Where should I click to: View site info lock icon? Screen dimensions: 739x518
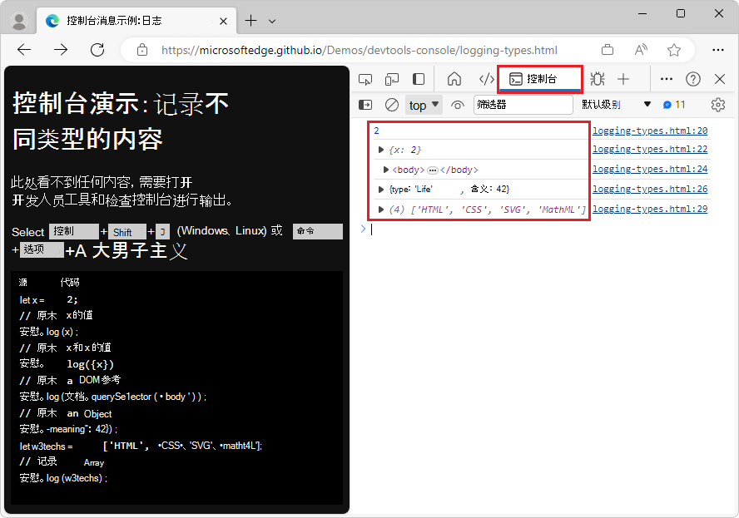[x=141, y=50]
